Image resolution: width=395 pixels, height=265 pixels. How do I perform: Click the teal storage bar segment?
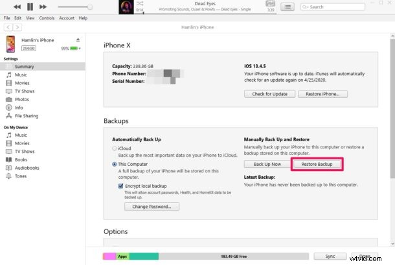click(x=144, y=257)
